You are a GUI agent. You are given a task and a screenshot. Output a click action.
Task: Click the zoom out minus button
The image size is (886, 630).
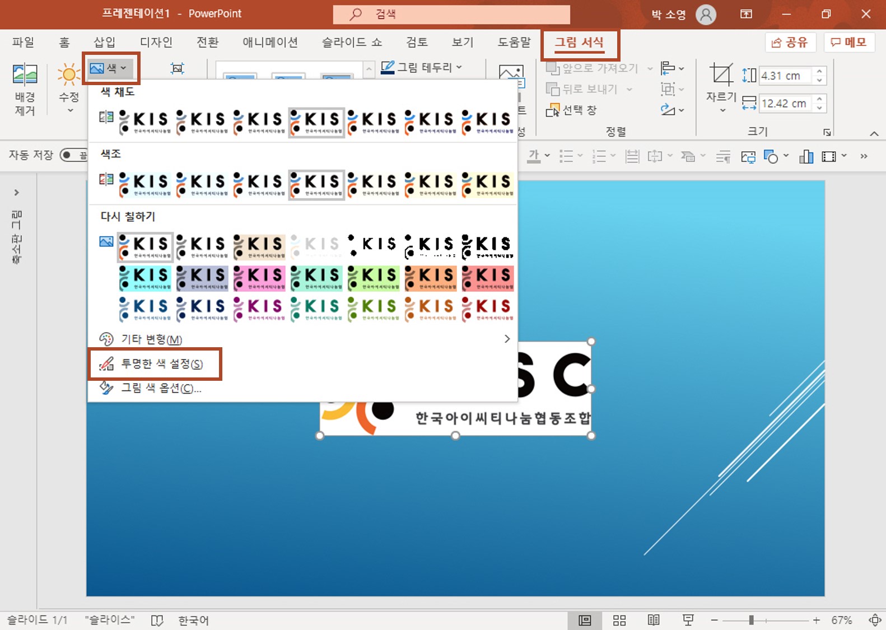(715, 620)
